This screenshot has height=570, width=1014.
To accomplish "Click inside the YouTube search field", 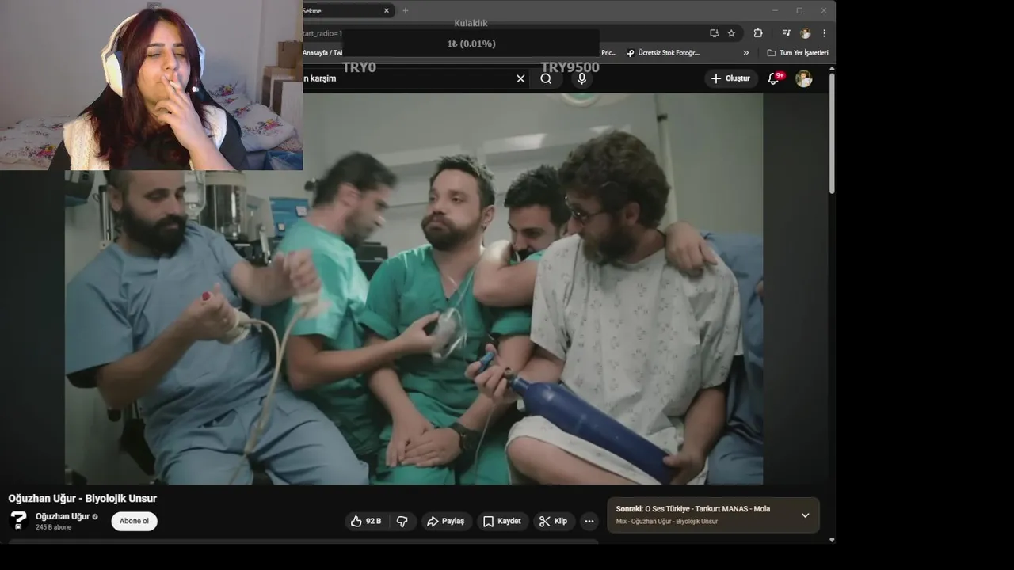I will coord(408,78).
